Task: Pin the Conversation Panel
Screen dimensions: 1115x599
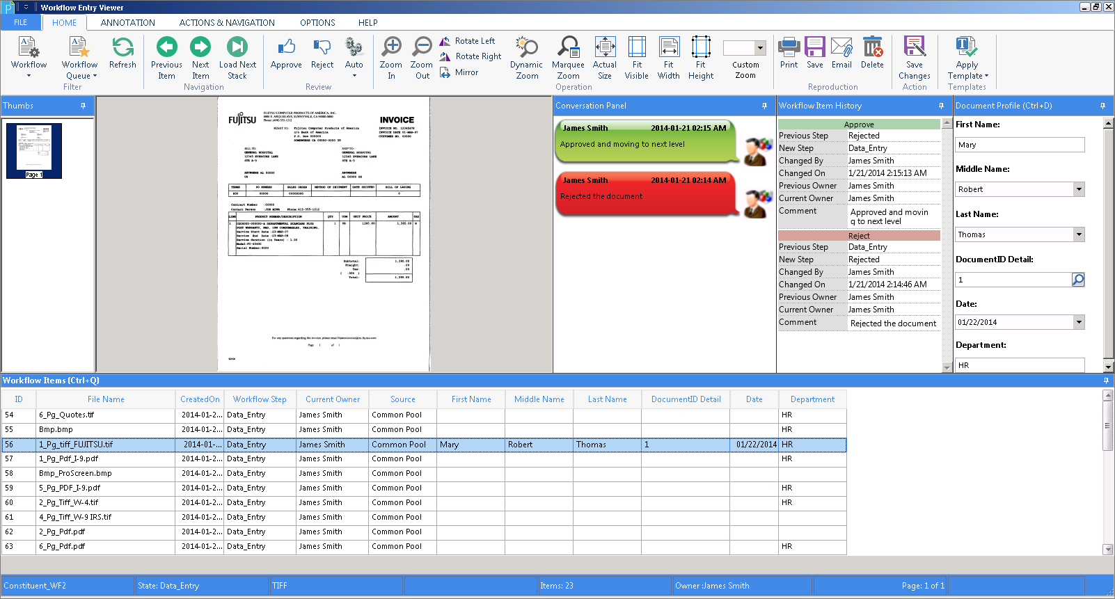Action: 764,106
